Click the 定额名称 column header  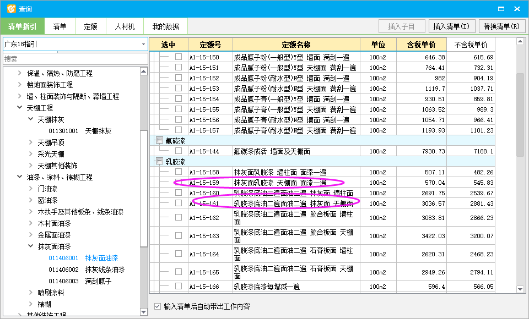(296, 45)
